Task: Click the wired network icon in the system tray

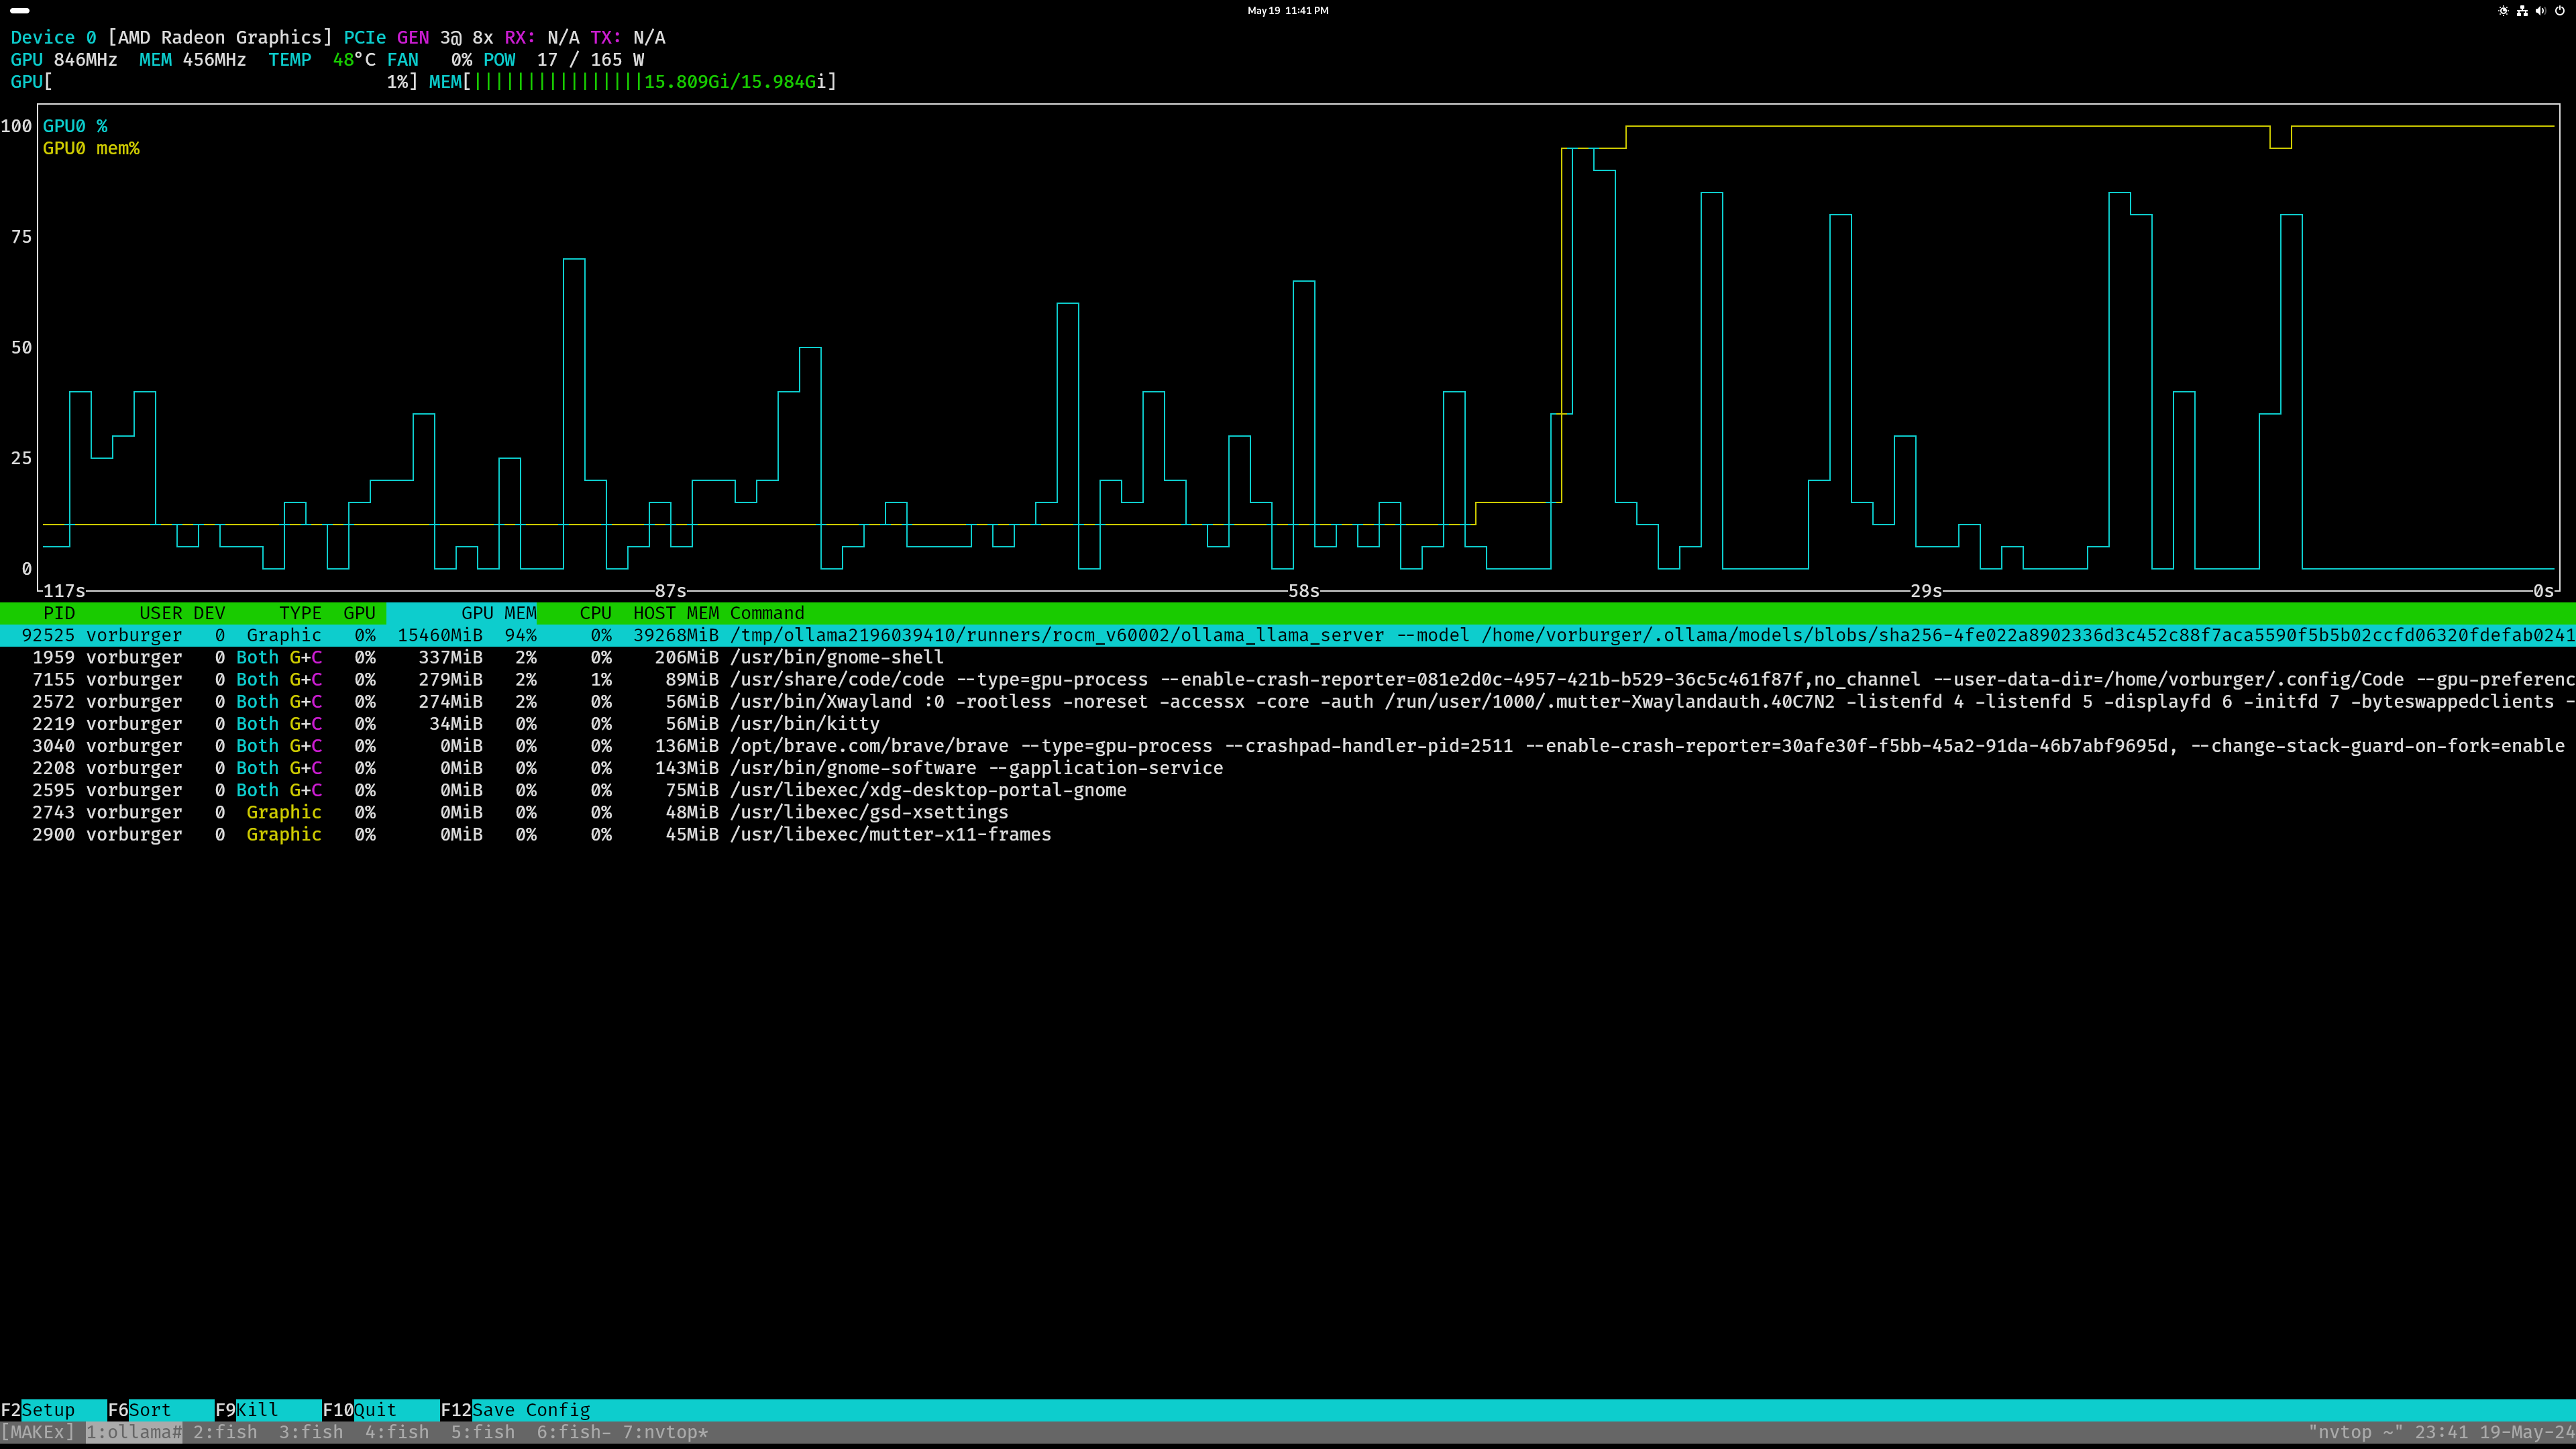Action: click(x=2522, y=11)
